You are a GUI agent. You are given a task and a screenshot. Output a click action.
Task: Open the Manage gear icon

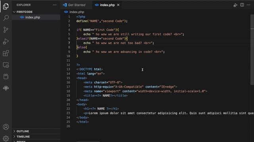[6, 138]
